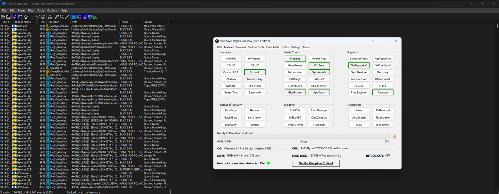Screen dimensions: 499x194
Task: Click the Windows Repair Toolbox gear title icon
Action: tap(217, 41)
